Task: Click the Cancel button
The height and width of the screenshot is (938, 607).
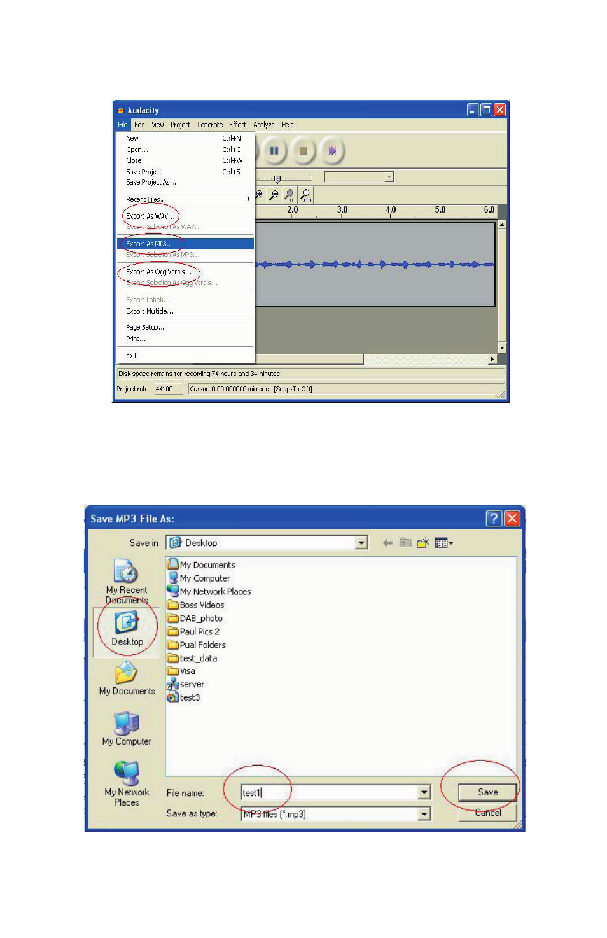Action: click(487, 813)
